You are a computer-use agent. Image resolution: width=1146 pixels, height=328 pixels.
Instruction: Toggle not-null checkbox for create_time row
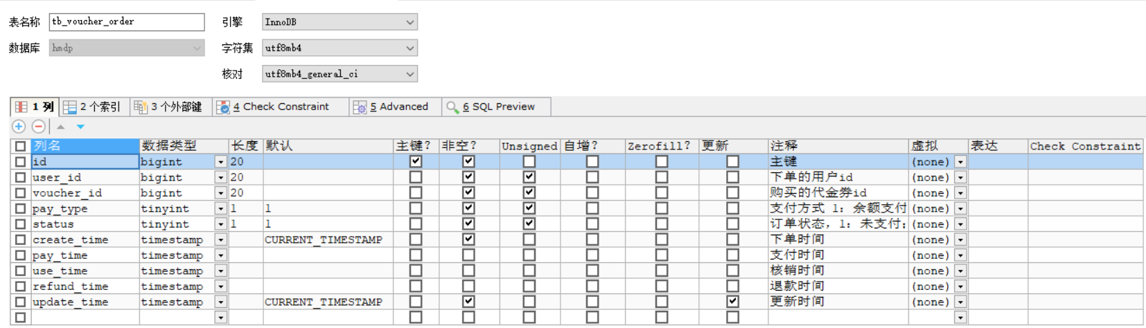click(469, 239)
